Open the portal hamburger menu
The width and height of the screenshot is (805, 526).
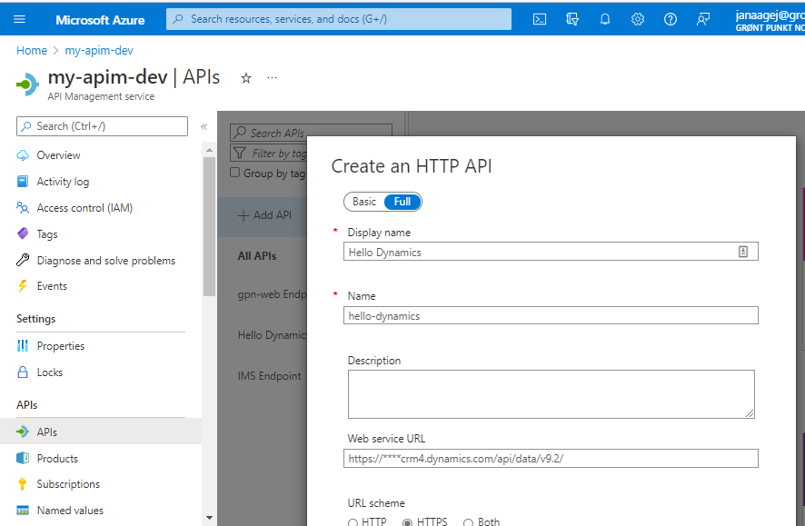pyautogui.click(x=18, y=18)
